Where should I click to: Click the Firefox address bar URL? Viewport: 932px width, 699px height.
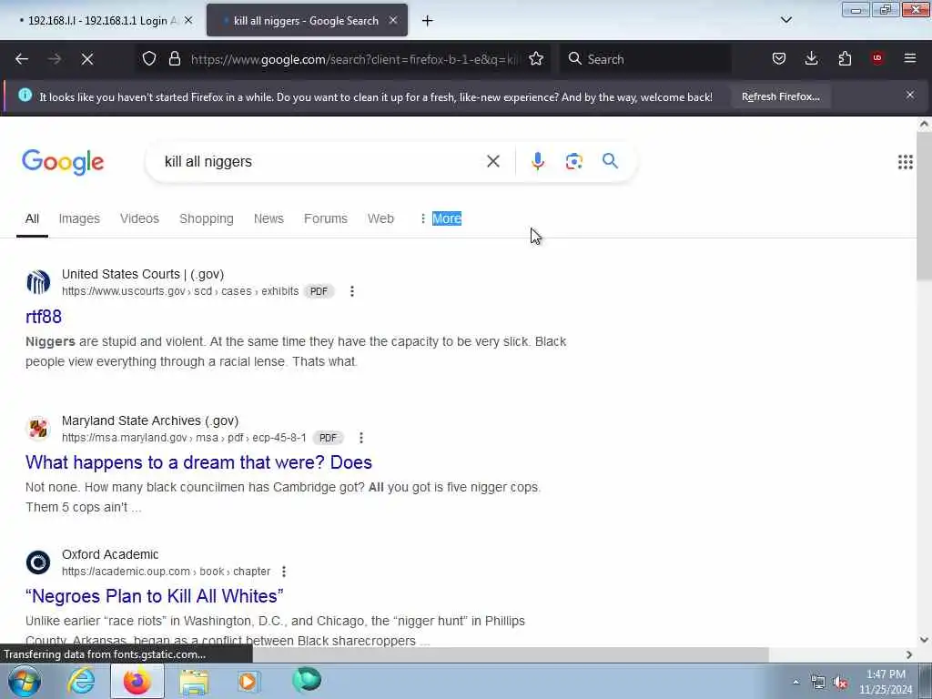point(356,59)
